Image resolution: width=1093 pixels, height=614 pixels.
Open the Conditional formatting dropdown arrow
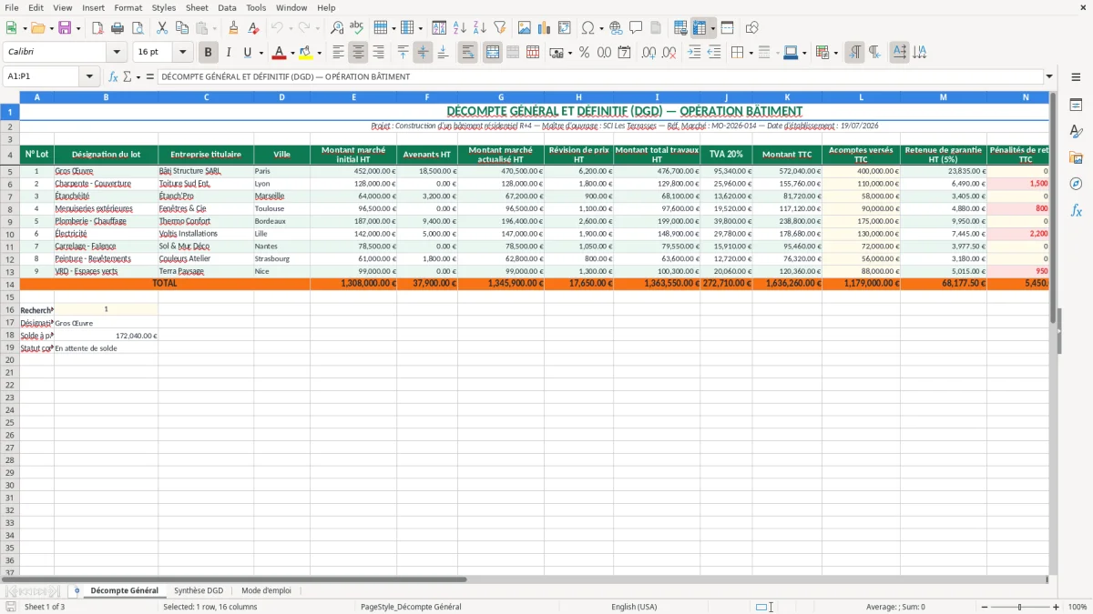click(x=835, y=53)
